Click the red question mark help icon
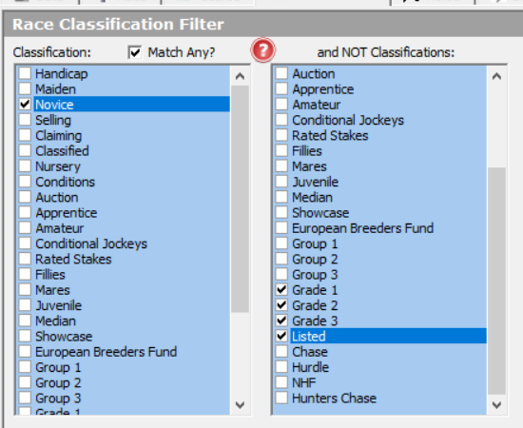The height and width of the screenshot is (428, 523). pyautogui.click(x=262, y=50)
